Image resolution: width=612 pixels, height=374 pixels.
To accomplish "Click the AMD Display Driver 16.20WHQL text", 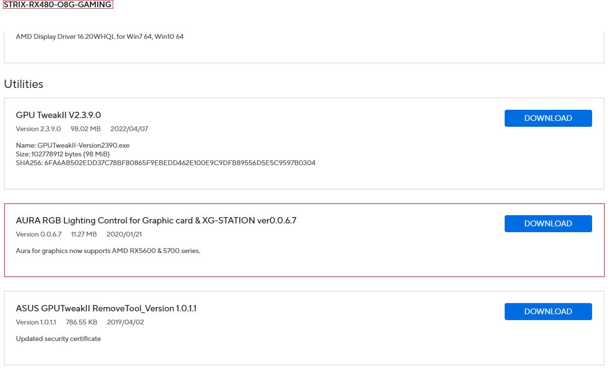I will [100, 36].
